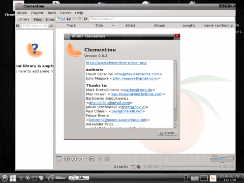
Task: Click the dev.strikeu@gmail.com link
Action: pos(109,103)
